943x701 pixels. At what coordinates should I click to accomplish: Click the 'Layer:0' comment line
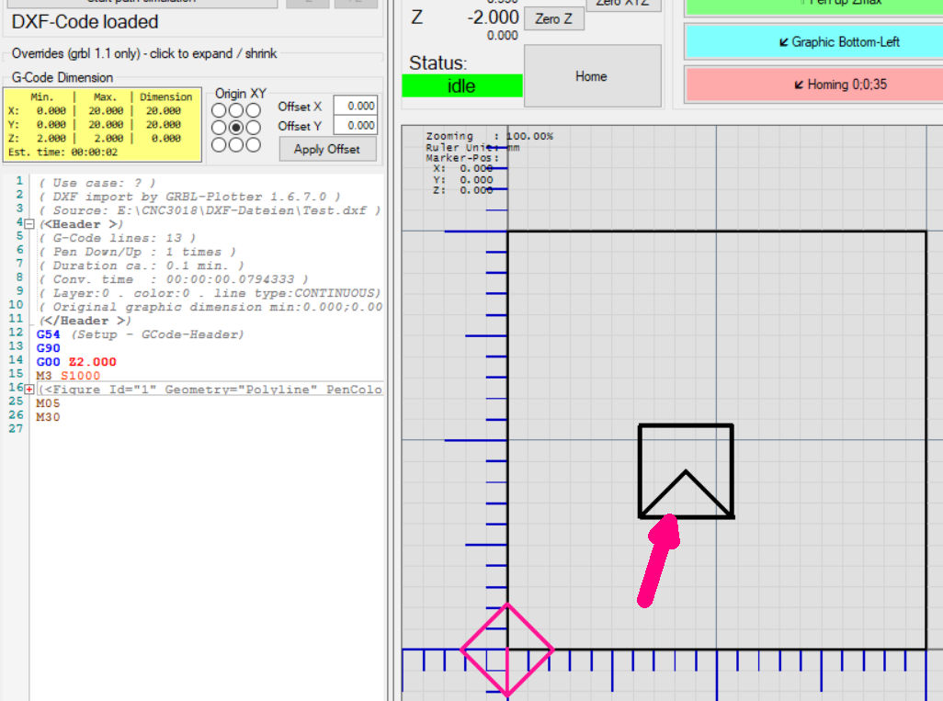point(210,293)
